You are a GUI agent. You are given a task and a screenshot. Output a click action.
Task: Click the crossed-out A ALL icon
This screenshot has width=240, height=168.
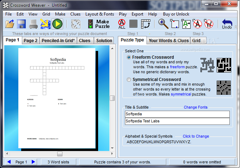122,24
